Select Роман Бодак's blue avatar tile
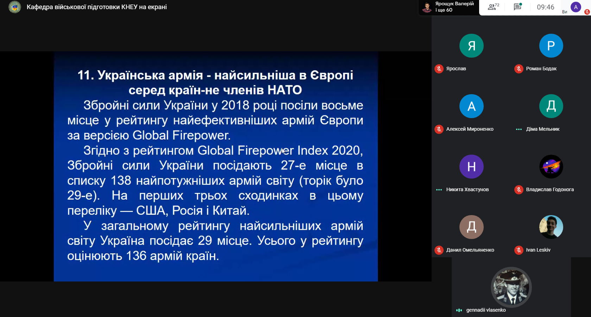Screen dimensions: 591x317 [x=551, y=46]
